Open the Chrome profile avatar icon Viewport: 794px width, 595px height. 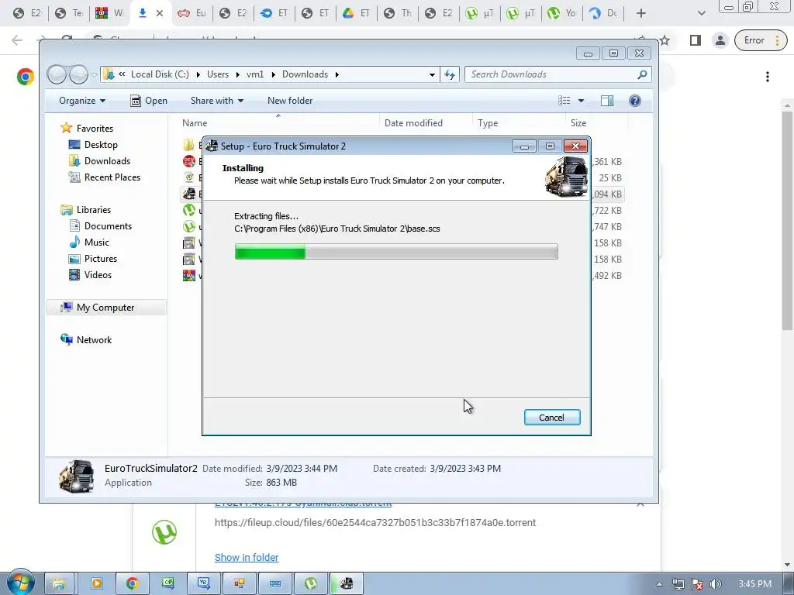pos(720,40)
